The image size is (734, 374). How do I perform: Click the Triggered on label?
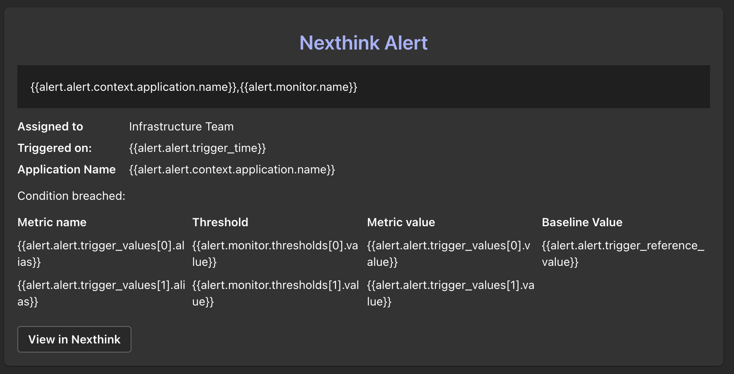pyautogui.click(x=55, y=148)
